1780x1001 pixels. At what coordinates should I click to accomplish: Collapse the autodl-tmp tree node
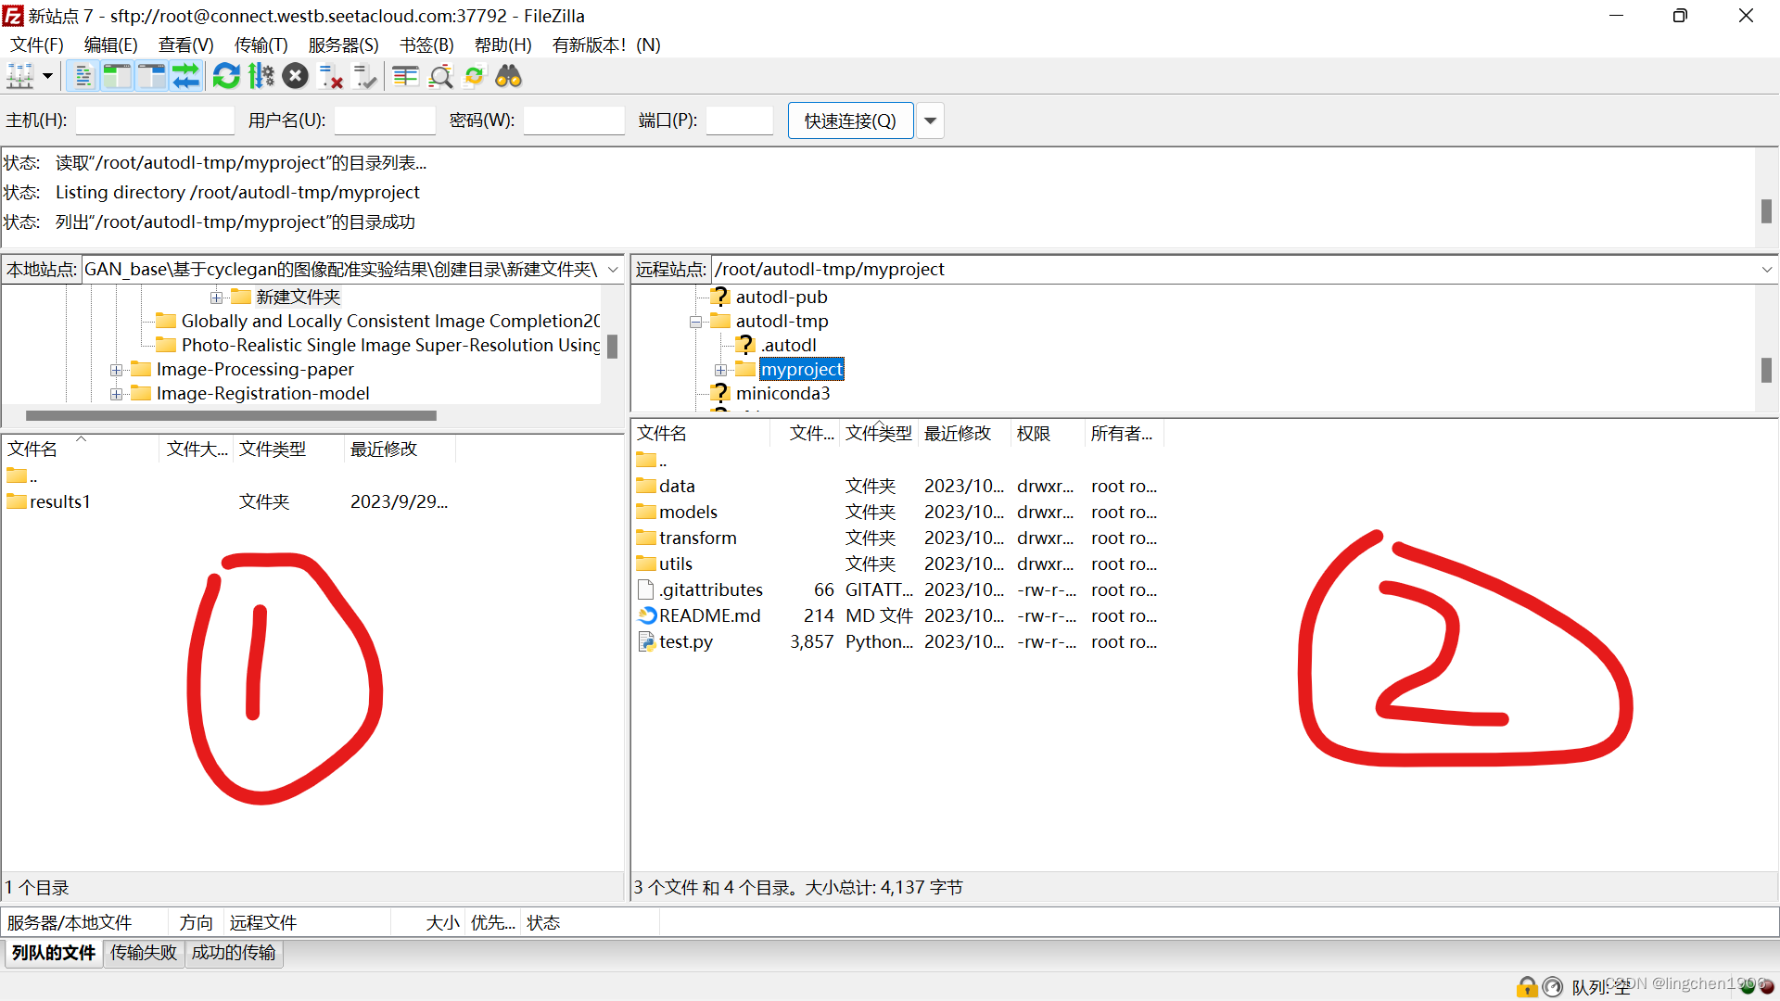(x=695, y=322)
